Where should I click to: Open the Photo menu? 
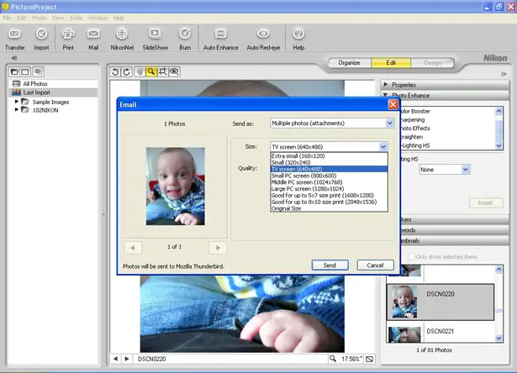(40, 18)
